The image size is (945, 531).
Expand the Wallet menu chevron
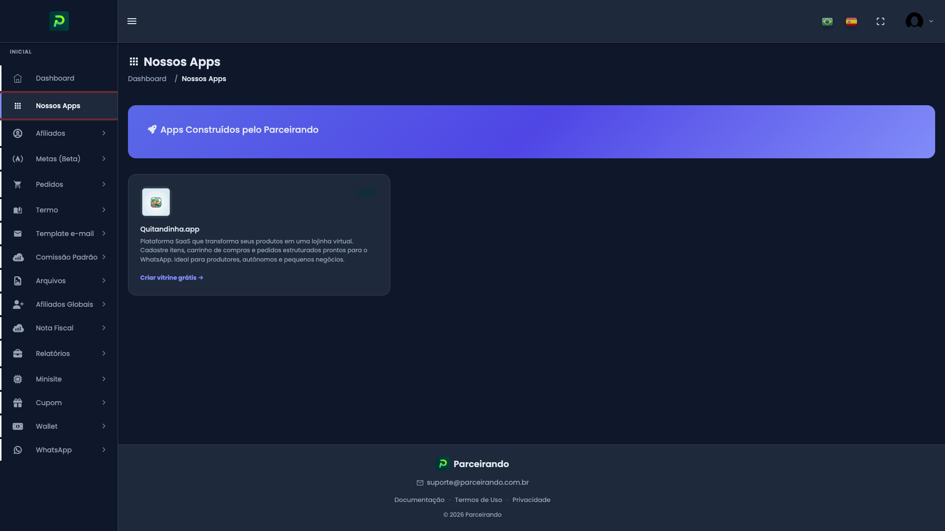[104, 426]
